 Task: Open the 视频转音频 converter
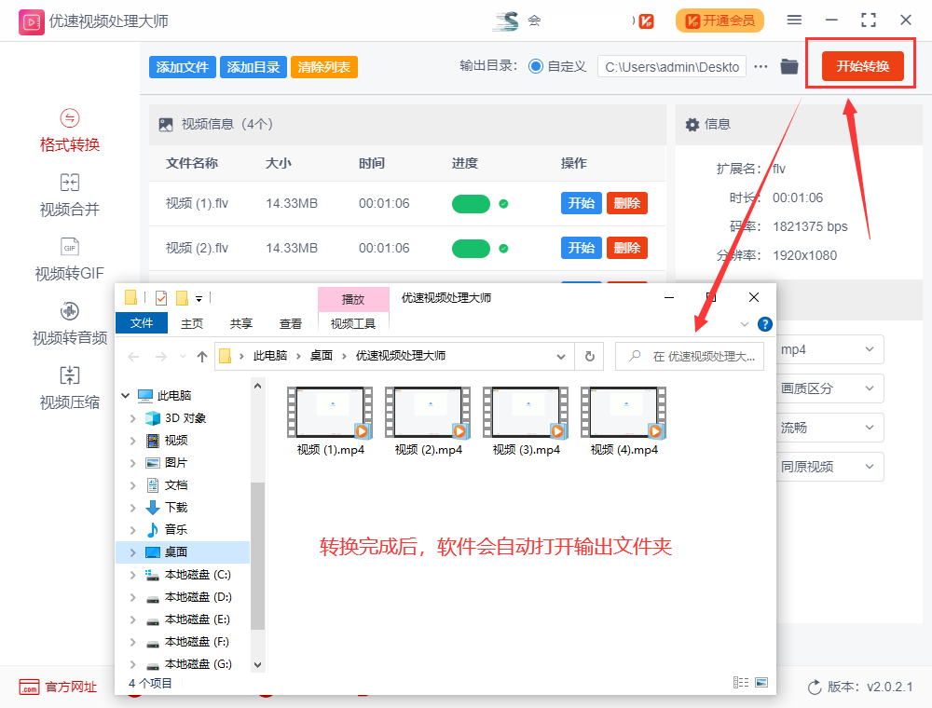[x=68, y=326]
